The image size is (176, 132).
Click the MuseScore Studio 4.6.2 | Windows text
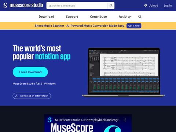(34, 84)
